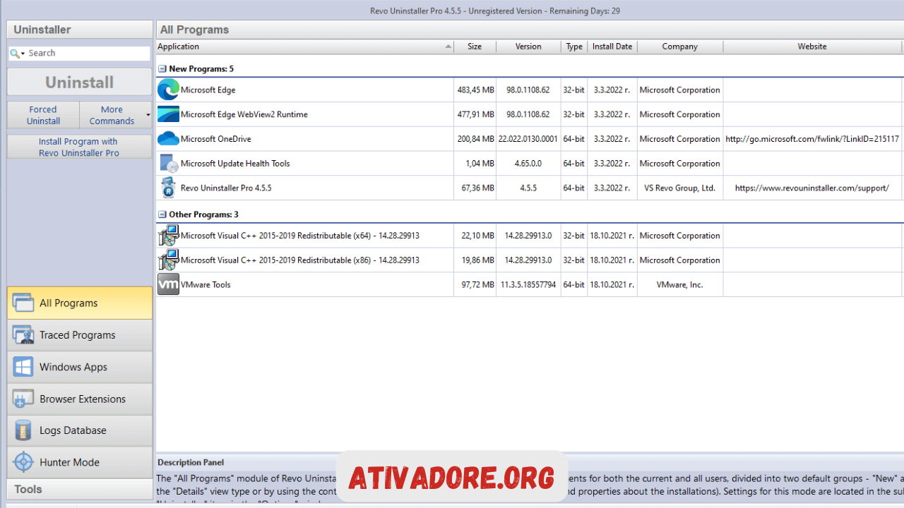Sort by the Size column header
This screenshot has height=508, width=904.
pyautogui.click(x=475, y=47)
